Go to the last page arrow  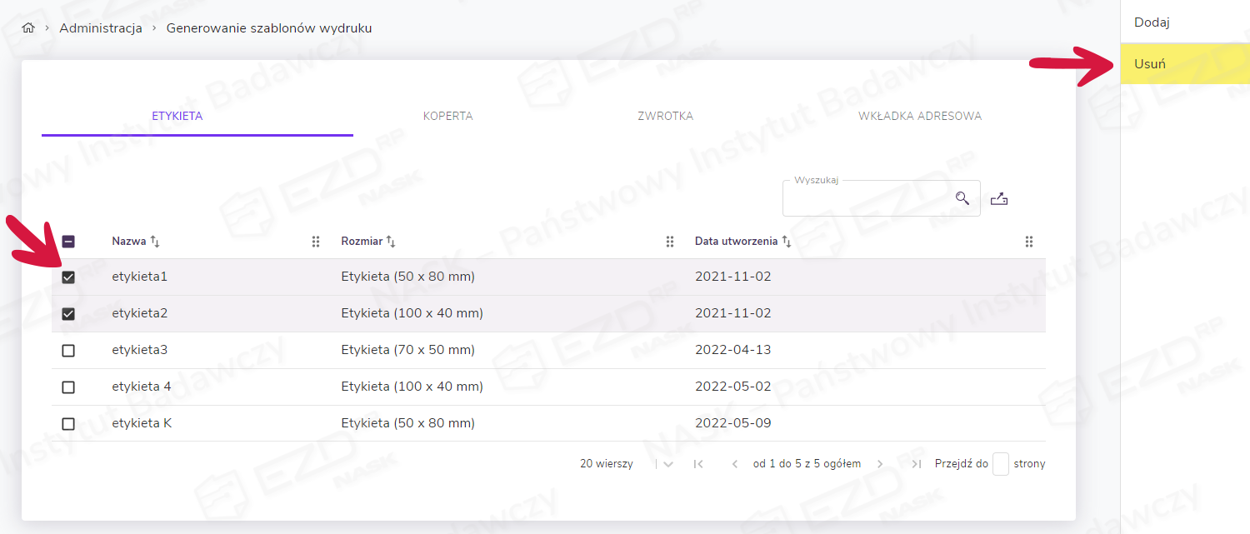coord(916,464)
